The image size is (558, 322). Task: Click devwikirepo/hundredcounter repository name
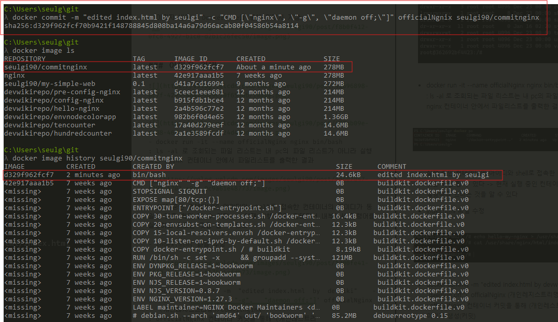point(58,133)
